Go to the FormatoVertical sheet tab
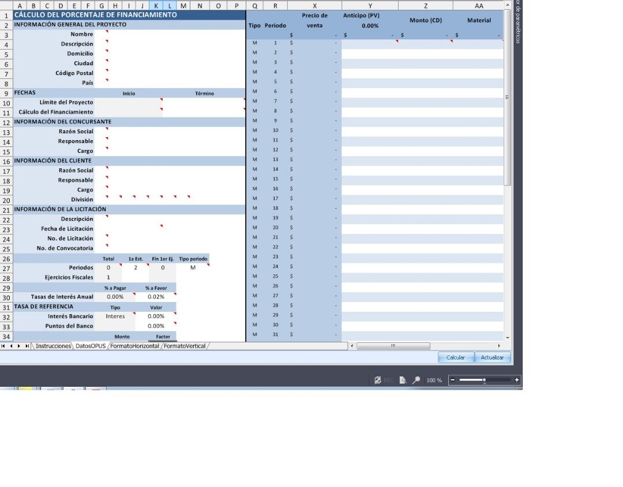 (x=185, y=346)
